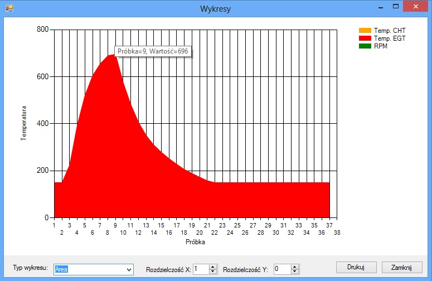The image size is (432, 281).
Task: Close the Wykresy window with the red X
Action: (x=416, y=7)
